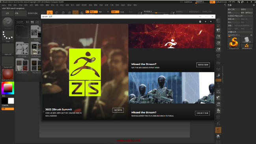Click the orange icon in right shelf
This screenshot has height=144, width=256.
(218, 130)
